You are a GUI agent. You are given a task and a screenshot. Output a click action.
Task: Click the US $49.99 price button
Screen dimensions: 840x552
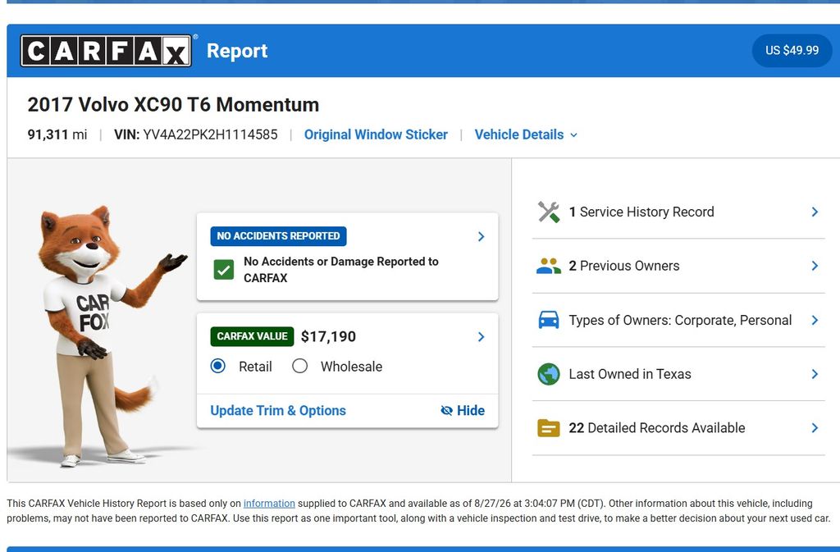point(792,50)
